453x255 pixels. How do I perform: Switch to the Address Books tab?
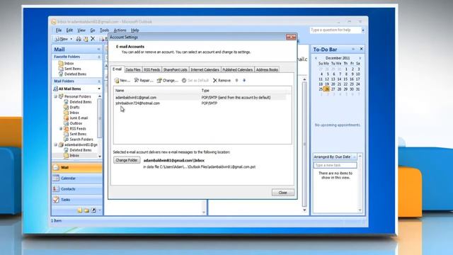tap(267, 69)
